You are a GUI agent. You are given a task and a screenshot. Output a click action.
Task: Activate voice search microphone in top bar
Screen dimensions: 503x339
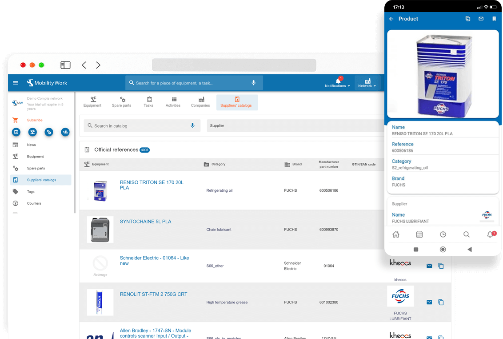pyautogui.click(x=253, y=83)
